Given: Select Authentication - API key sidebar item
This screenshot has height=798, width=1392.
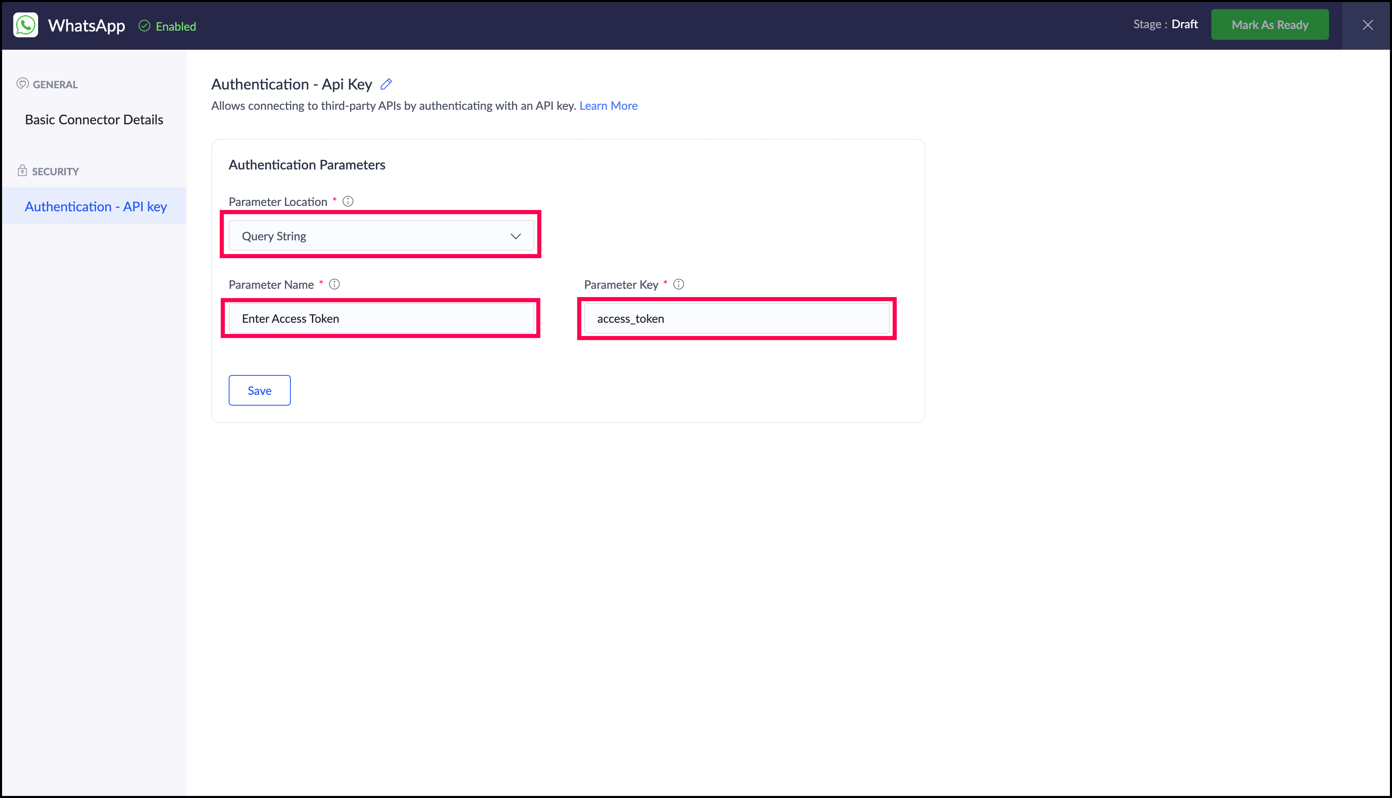Looking at the screenshot, I should click(96, 206).
